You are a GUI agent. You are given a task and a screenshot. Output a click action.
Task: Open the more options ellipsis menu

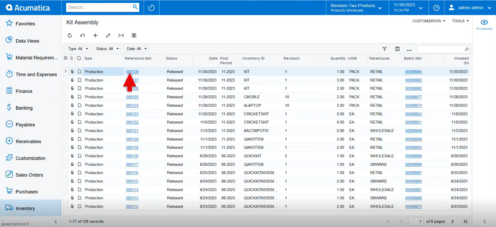(x=409, y=50)
